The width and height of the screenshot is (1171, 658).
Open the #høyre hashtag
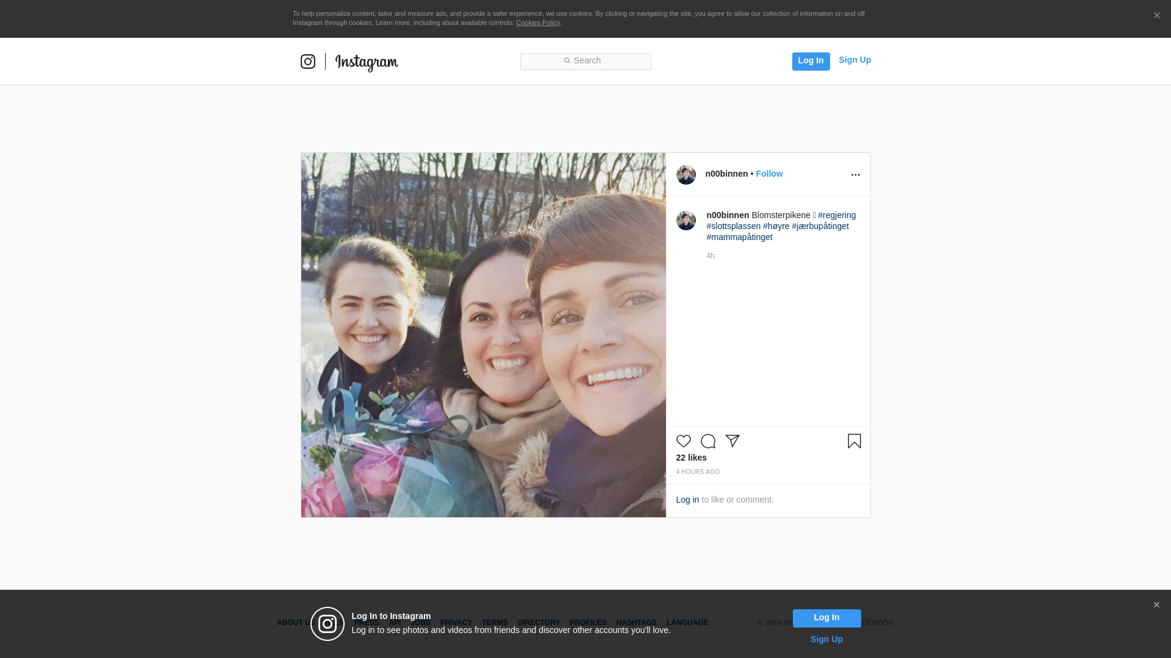[776, 226]
